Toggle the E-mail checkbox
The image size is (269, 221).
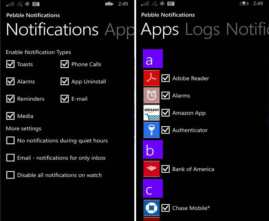coord(64,99)
